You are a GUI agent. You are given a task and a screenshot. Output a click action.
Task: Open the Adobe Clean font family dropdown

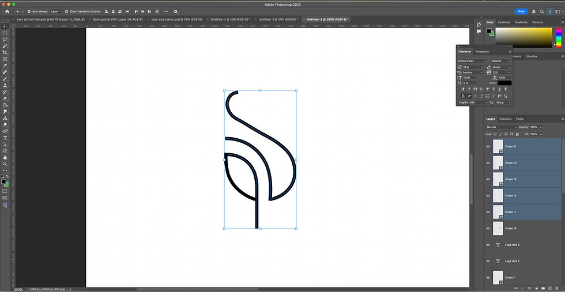pyautogui.click(x=473, y=61)
